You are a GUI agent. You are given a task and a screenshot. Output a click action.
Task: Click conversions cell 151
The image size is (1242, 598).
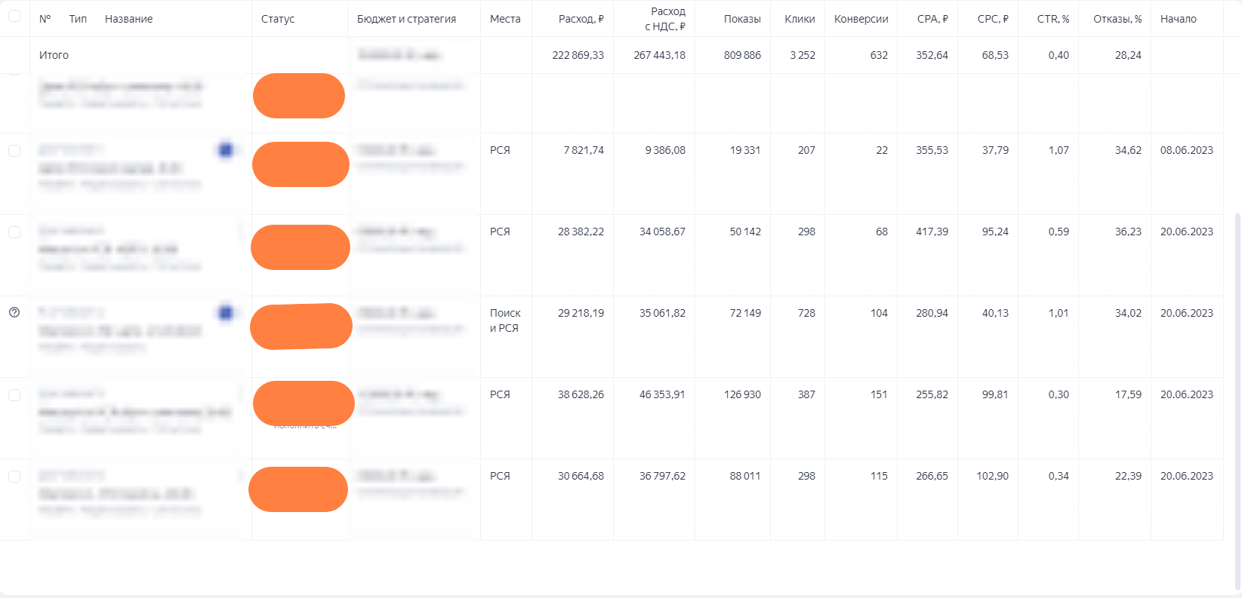(879, 394)
